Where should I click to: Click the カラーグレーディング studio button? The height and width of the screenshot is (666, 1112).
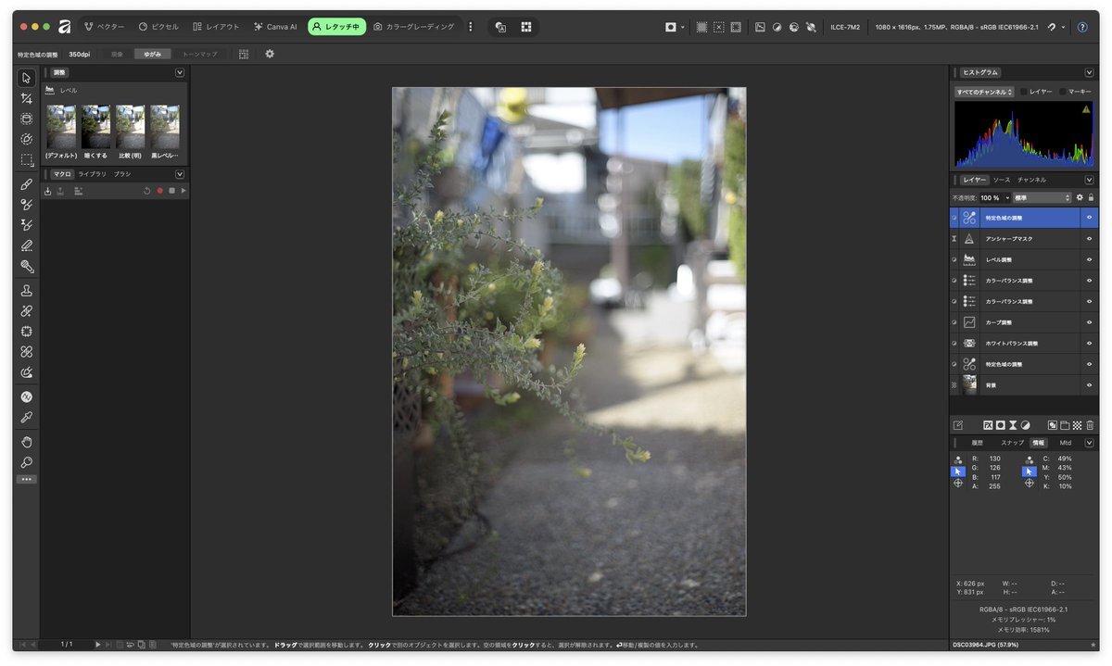tap(414, 27)
